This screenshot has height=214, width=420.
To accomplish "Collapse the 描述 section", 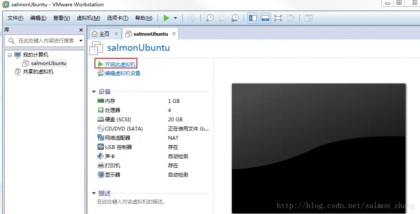I will (94, 193).
